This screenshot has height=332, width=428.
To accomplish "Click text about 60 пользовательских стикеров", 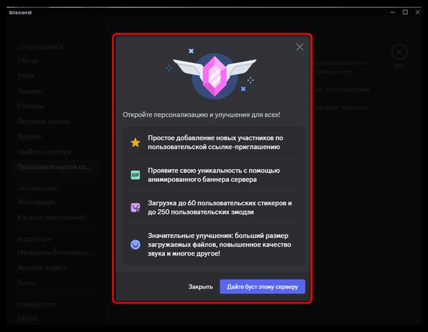I will point(220,207).
